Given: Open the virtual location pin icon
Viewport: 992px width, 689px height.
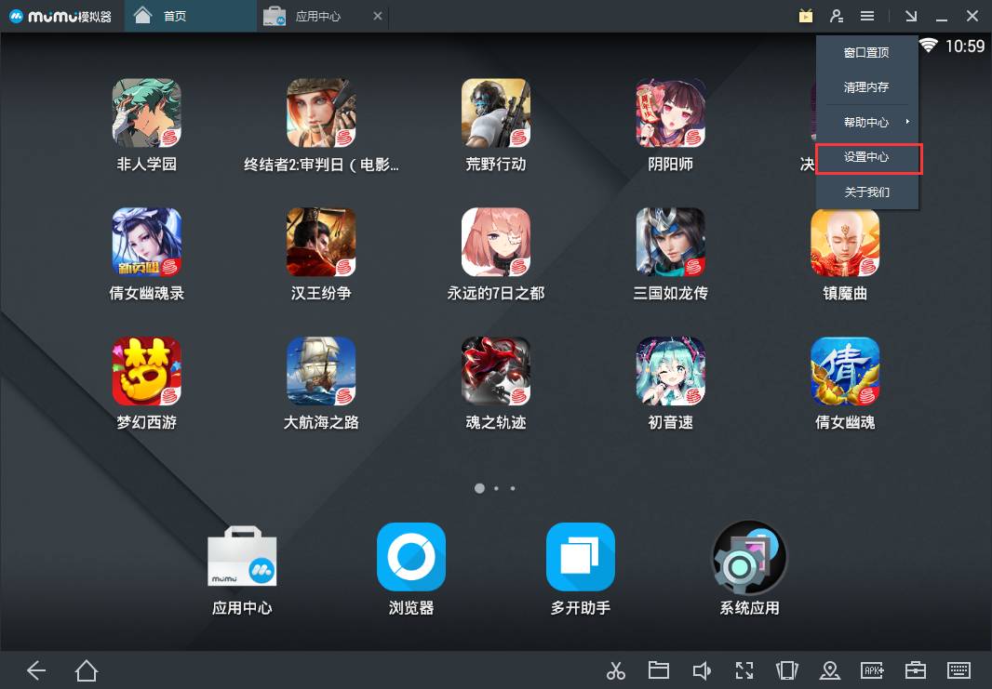Looking at the screenshot, I should (x=829, y=670).
